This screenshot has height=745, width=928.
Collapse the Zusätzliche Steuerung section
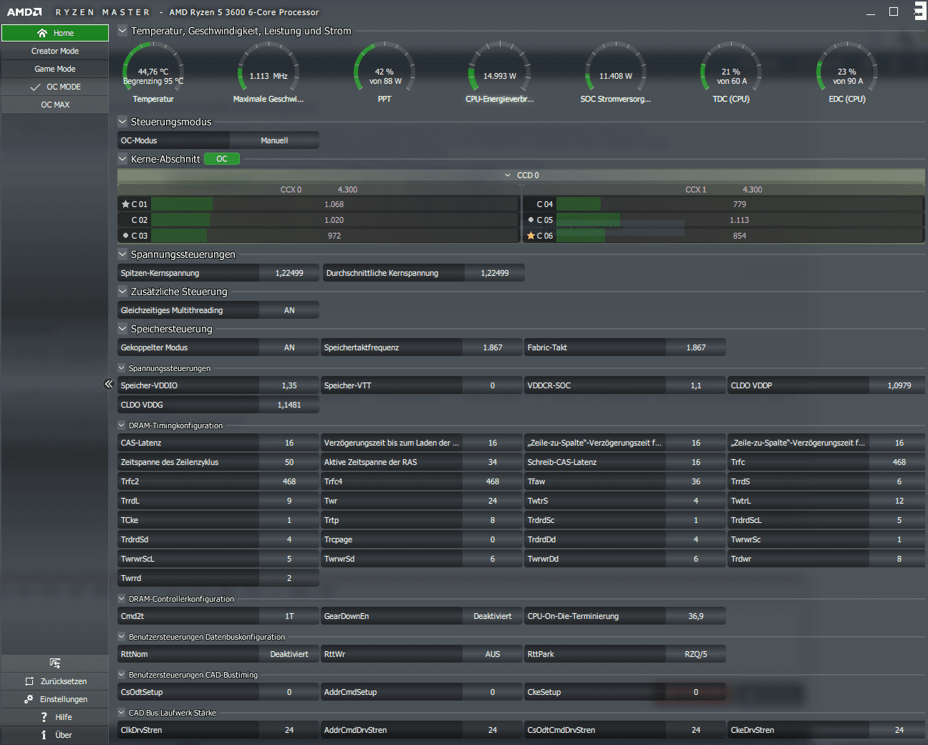click(122, 292)
